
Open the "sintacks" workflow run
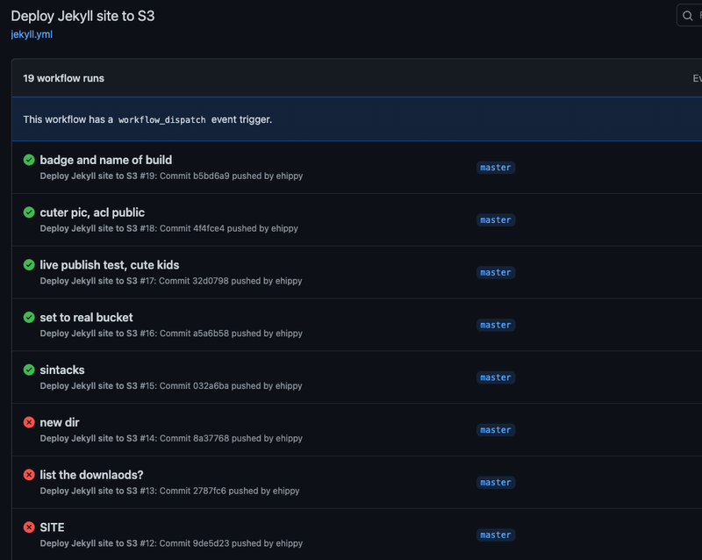click(61, 370)
